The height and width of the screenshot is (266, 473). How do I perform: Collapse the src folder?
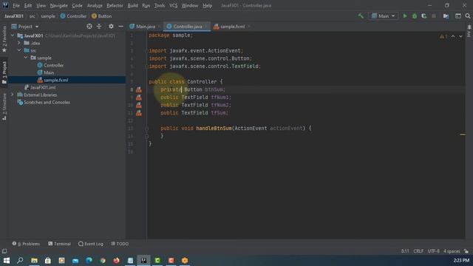pos(19,50)
